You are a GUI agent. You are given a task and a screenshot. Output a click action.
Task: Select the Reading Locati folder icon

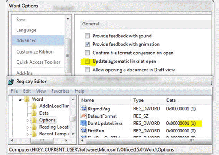pos(34,127)
